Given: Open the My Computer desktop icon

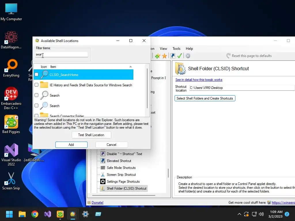Looking at the screenshot, I should coord(11,12).
